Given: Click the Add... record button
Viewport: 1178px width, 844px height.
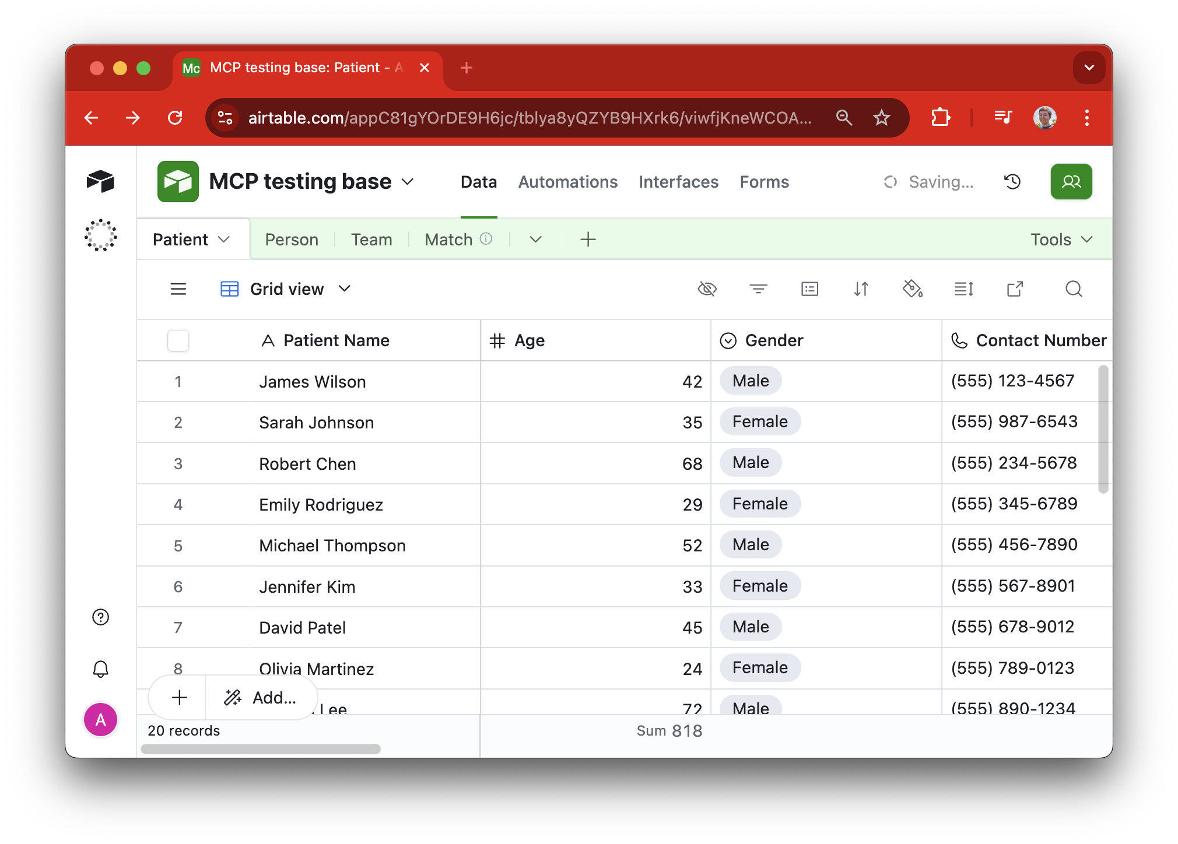Looking at the screenshot, I should click(262, 698).
